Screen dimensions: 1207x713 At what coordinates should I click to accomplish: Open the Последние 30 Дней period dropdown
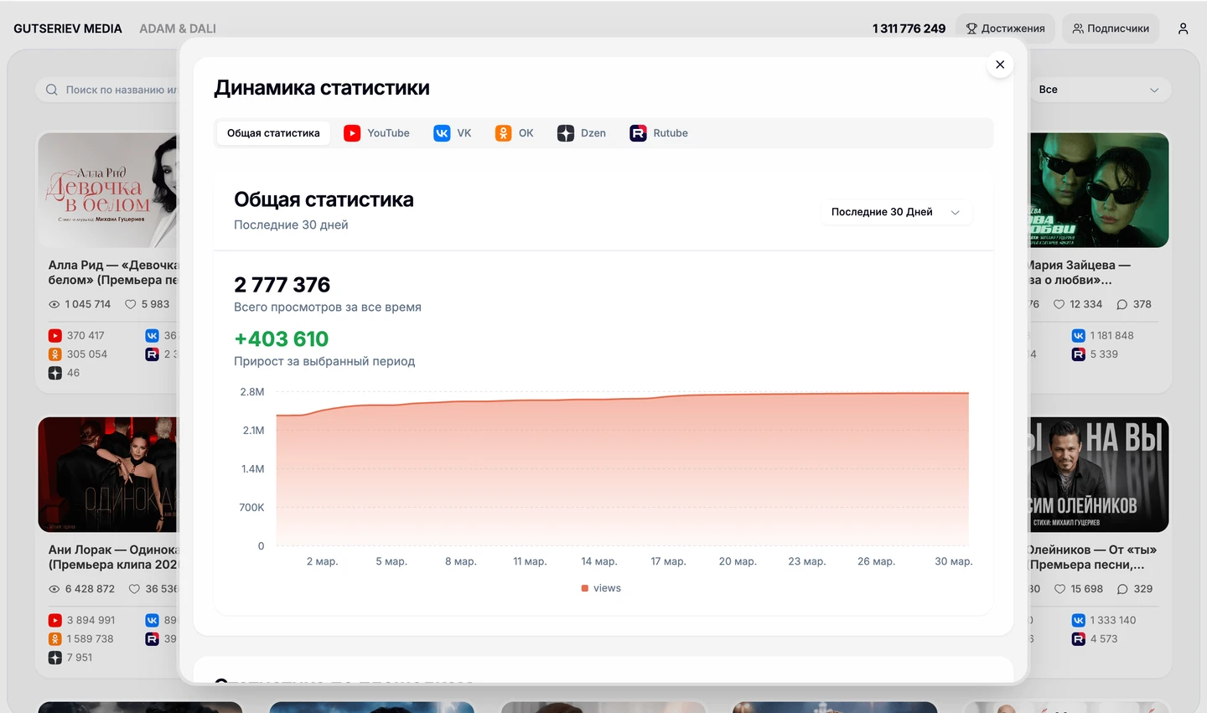(896, 212)
